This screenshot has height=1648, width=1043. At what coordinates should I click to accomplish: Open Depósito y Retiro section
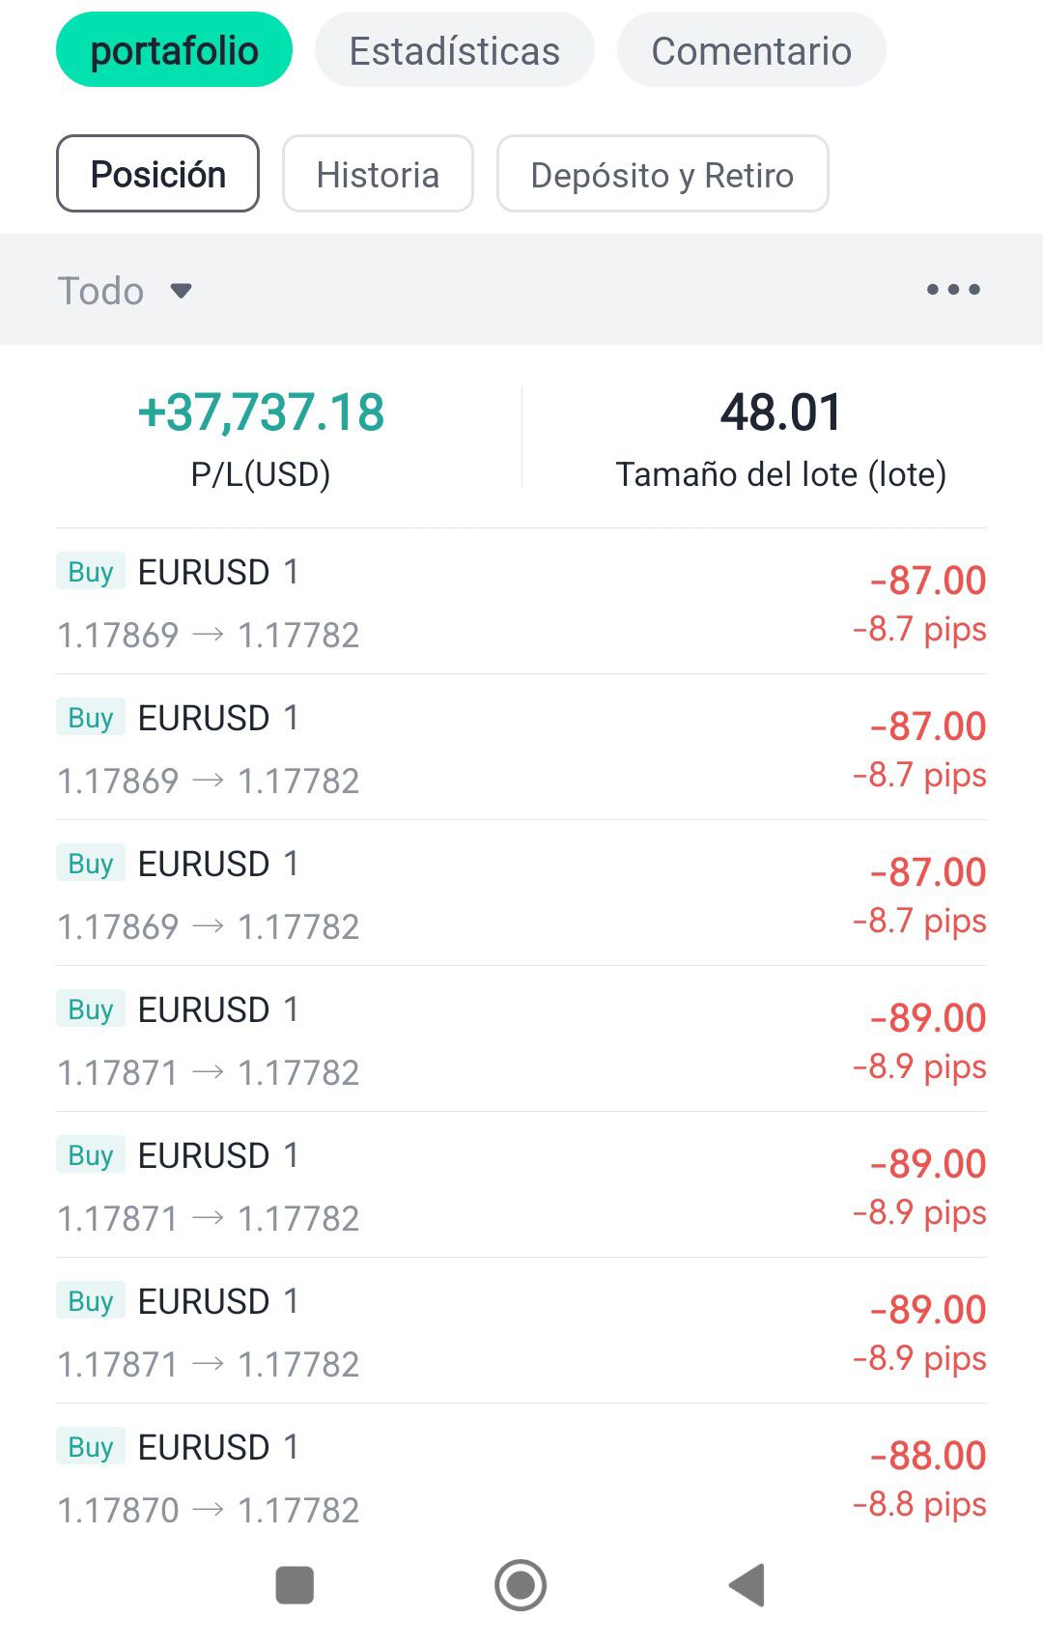[662, 174]
